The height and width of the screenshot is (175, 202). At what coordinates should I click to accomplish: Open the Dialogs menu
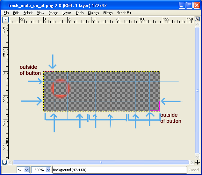pos(93,13)
